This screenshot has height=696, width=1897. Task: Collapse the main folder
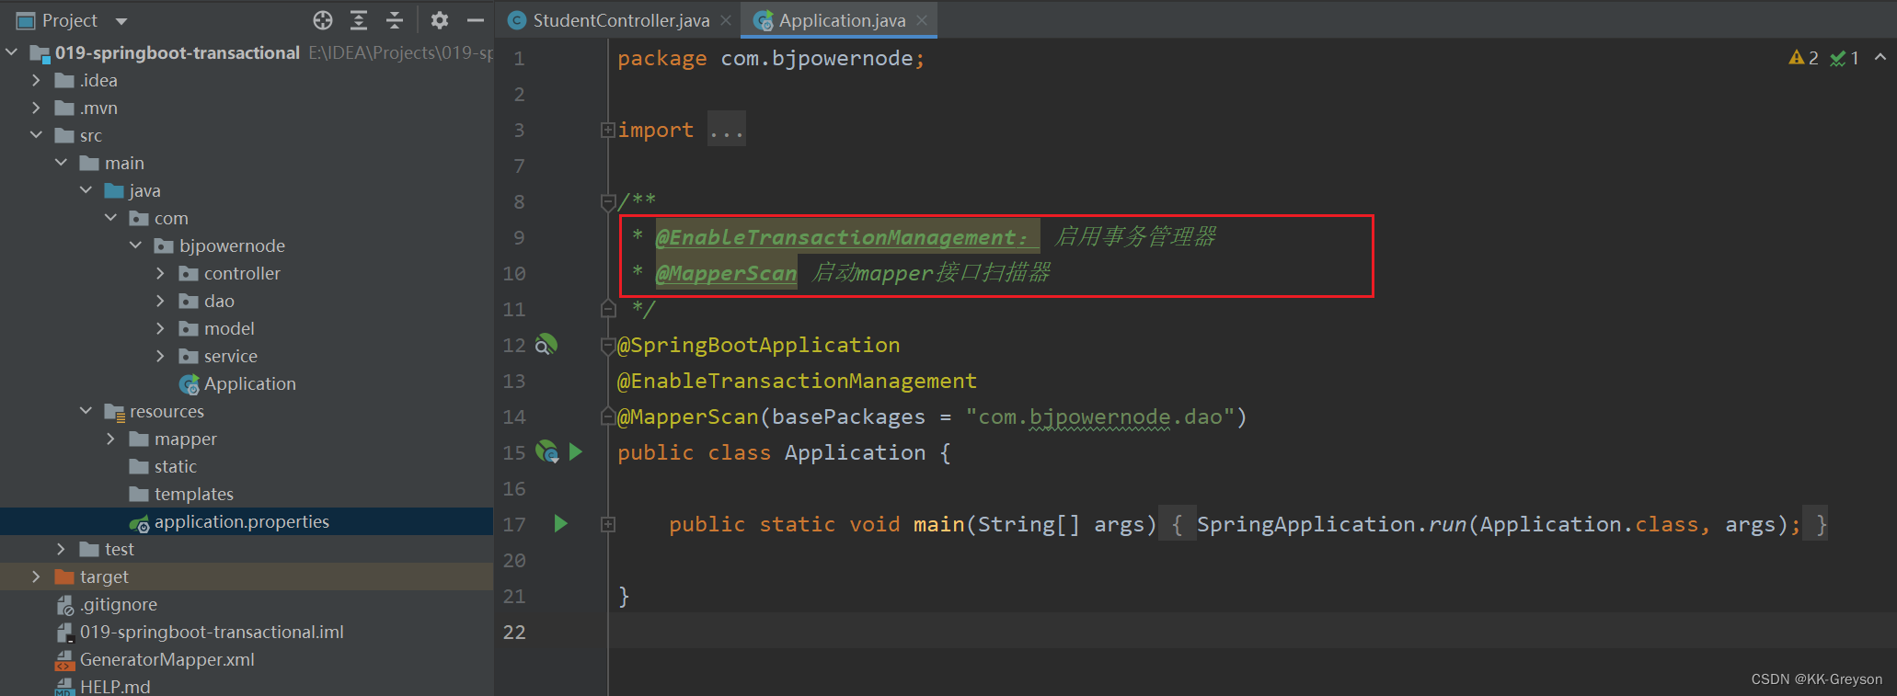click(x=61, y=163)
